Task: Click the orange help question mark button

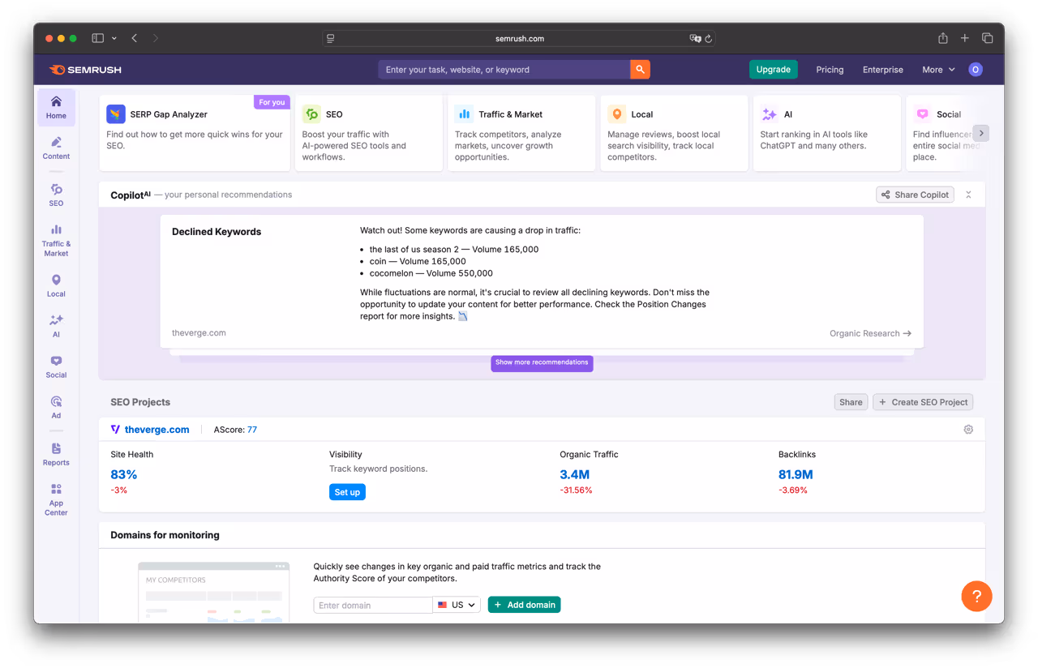Action: pyautogui.click(x=976, y=597)
